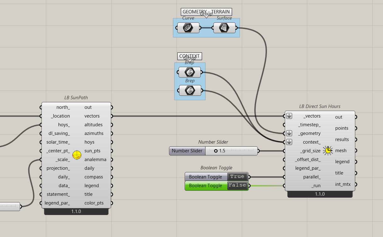The image size is (383, 237).
Task: Click the results output on Direct Sun Hours
Action: (x=342, y=140)
